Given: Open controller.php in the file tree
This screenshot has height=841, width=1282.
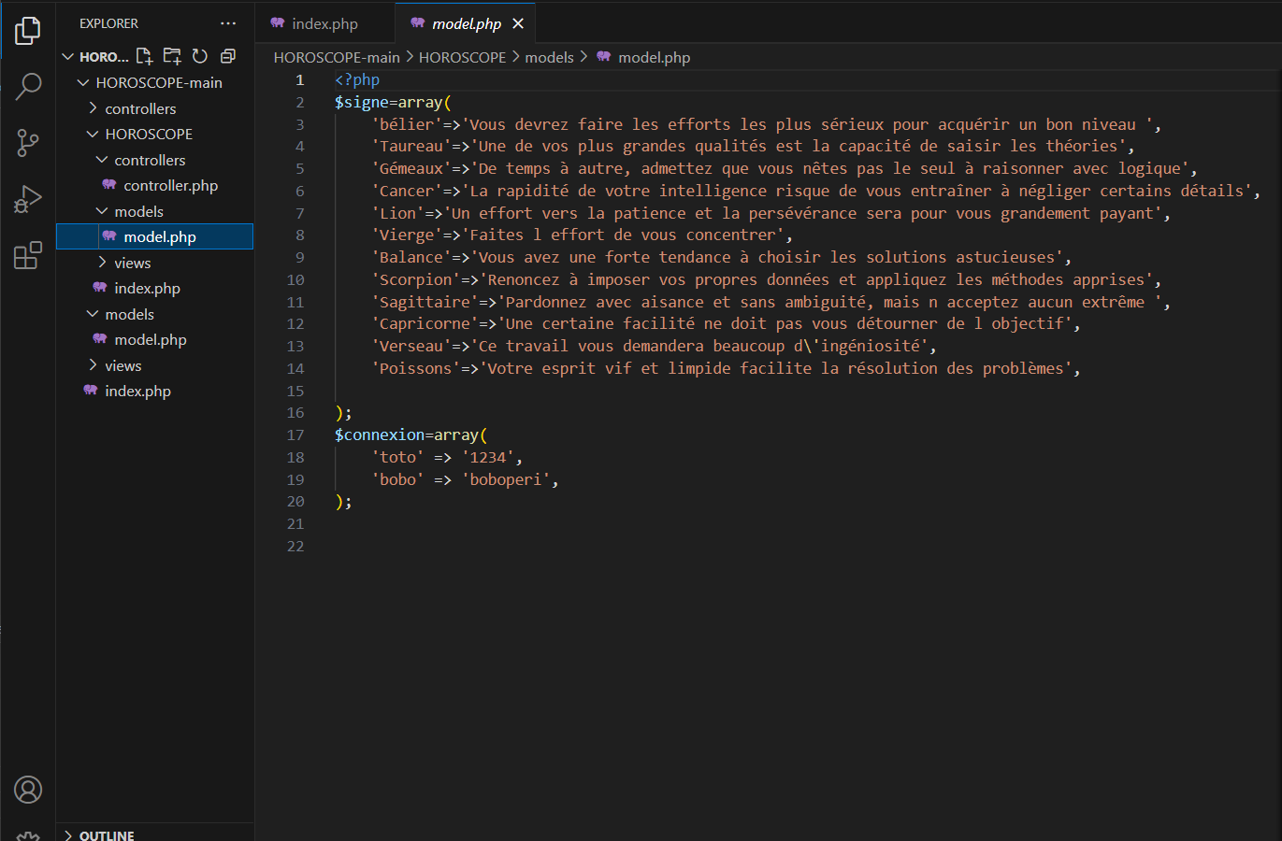Looking at the screenshot, I should [x=170, y=185].
